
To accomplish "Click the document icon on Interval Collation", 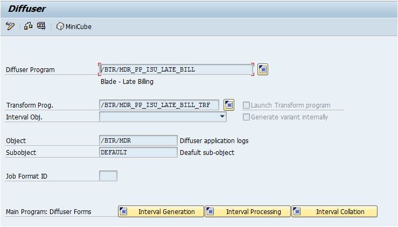I will tap(297, 211).
